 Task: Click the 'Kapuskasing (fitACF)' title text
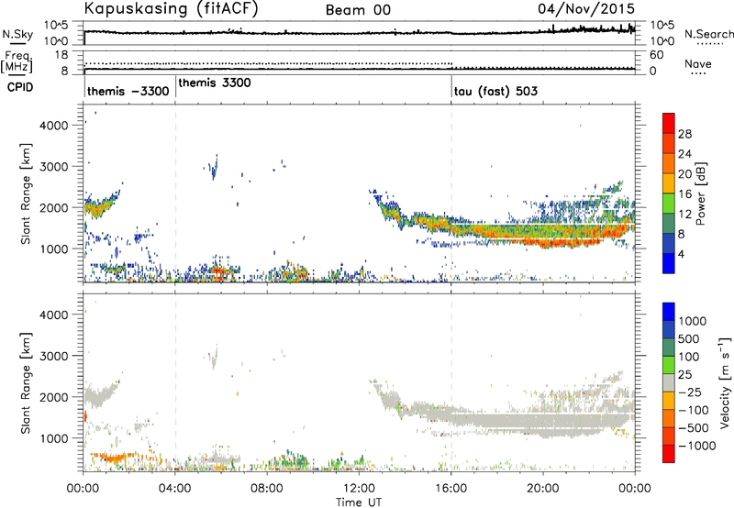click(x=171, y=8)
